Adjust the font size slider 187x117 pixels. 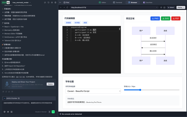tap(140, 90)
